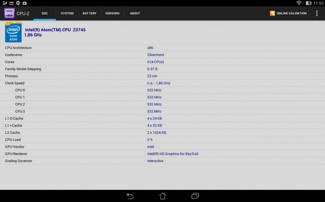Open the three-dot overflow menu
325x202 pixels.
[x=317, y=13]
